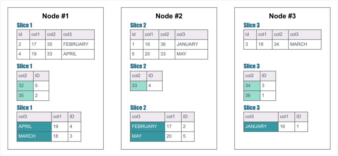
Task: Select the teal FEBRUARY cell in Node #2
Action: tap(148, 126)
